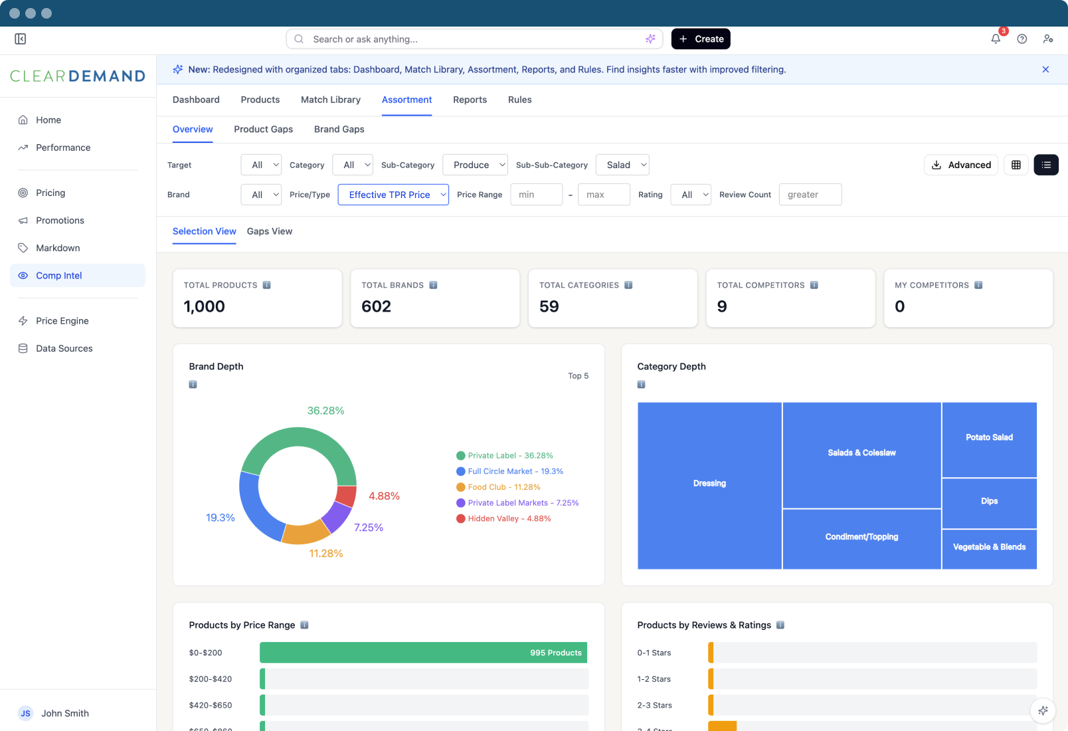The image size is (1068, 731).
Task: Open the help question mark icon
Action: click(x=1022, y=39)
